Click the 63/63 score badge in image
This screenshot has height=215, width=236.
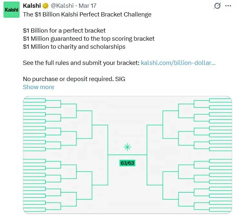[x=127, y=163]
